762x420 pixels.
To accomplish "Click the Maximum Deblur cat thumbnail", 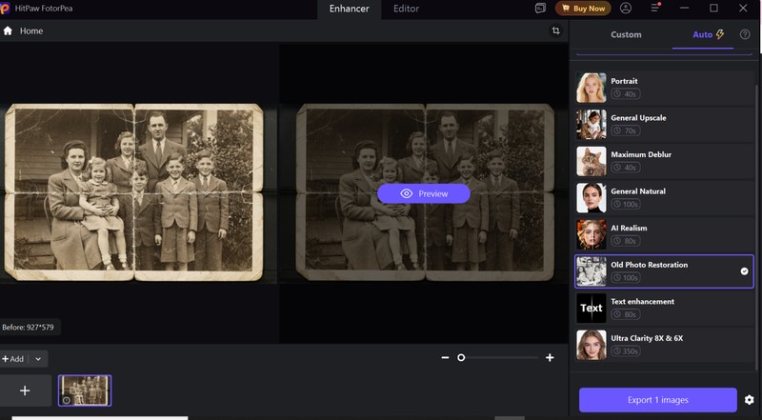I will 591,161.
